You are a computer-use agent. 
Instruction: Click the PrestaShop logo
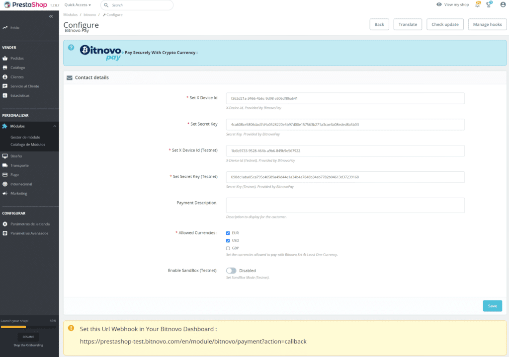24,5
